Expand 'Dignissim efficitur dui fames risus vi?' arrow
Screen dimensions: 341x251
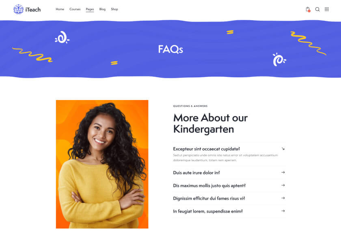tap(283, 198)
